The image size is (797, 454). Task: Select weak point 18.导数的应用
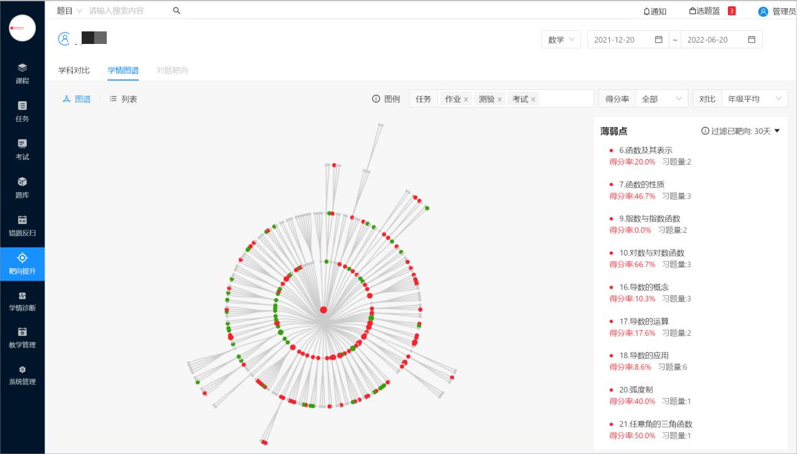pos(644,355)
